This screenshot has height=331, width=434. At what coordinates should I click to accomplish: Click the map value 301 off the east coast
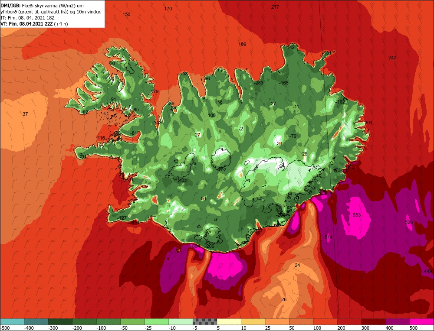point(368,123)
